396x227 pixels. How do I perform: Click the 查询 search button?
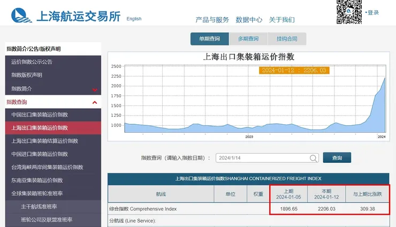tap(337, 158)
